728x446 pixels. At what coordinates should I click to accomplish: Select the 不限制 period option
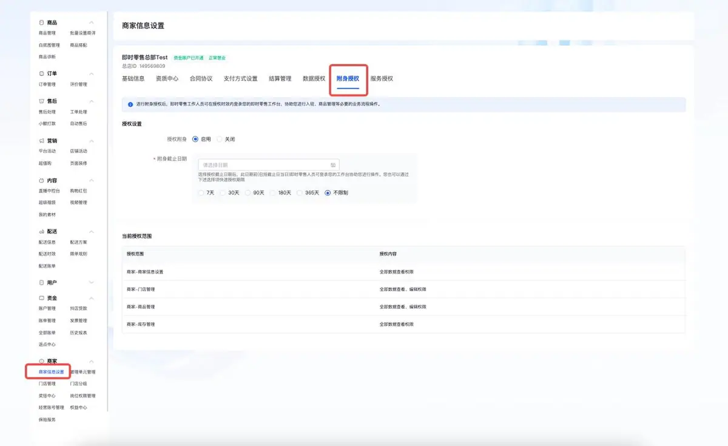(x=328, y=193)
